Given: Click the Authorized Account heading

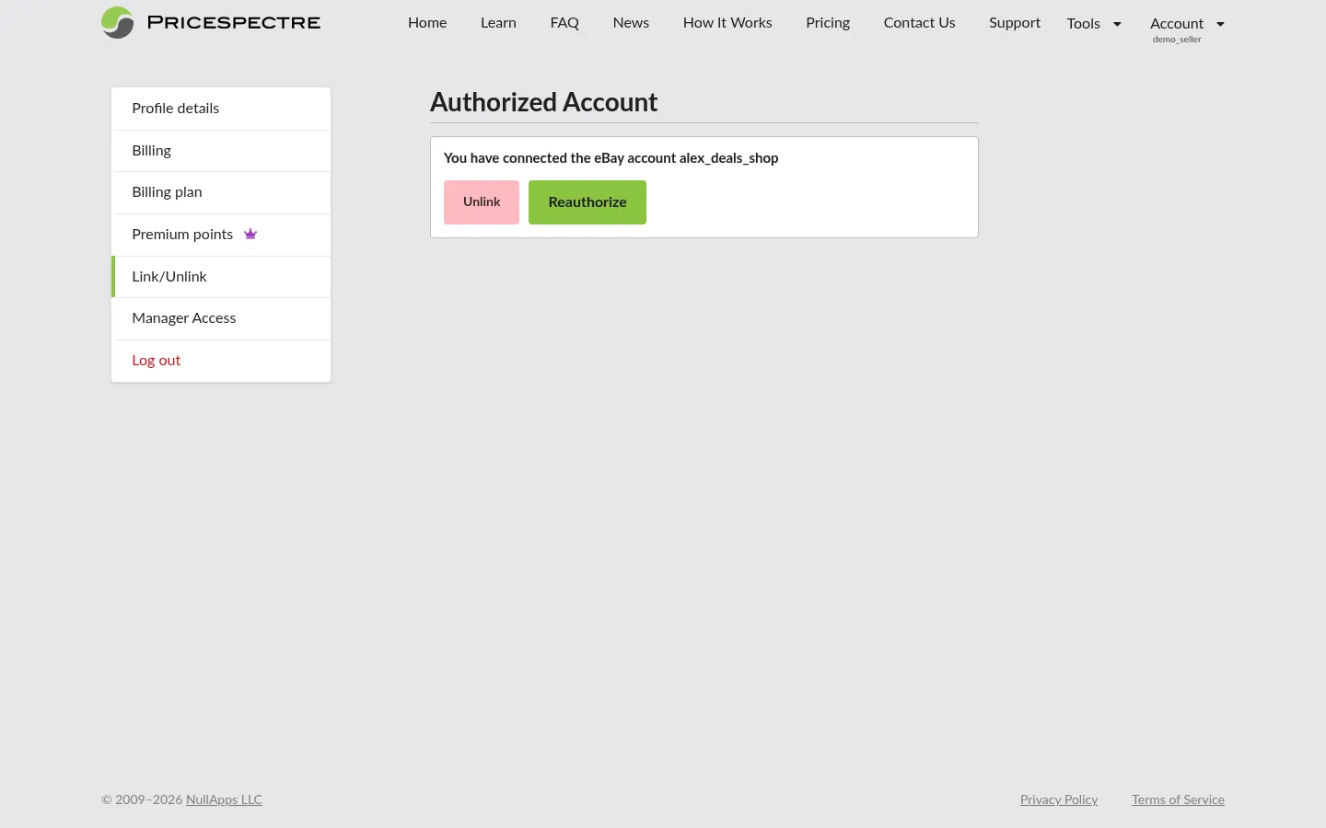Looking at the screenshot, I should [543, 102].
